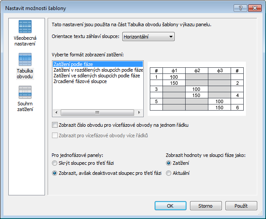
Task: Select Zobrazit, avšak deaktivovat sloupec radio
Action: click(55, 173)
